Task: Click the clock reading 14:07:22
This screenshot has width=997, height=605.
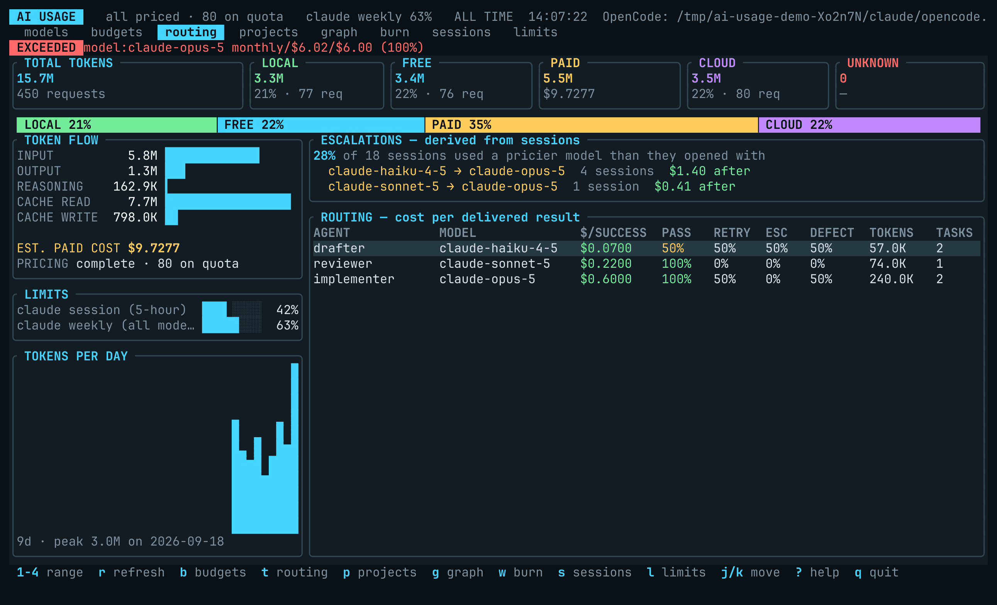Action: (558, 17)
